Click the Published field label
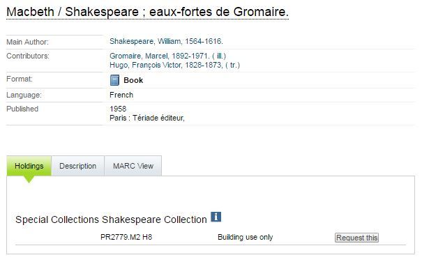The width and height of the screenshot is (422, 262). pyautogui.click(x=22, y=109)
